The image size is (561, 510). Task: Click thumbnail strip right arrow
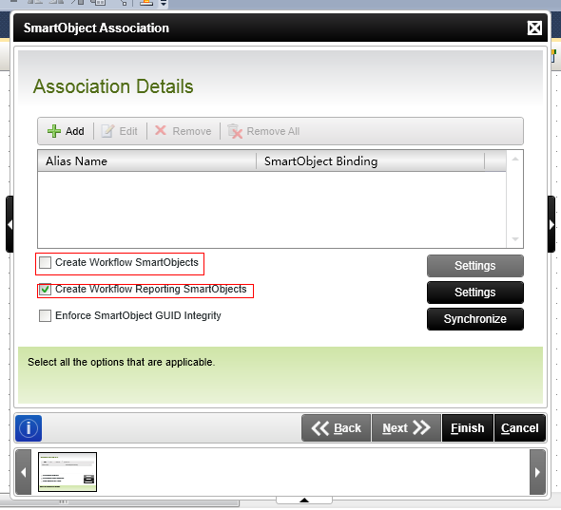coord(537,472)
